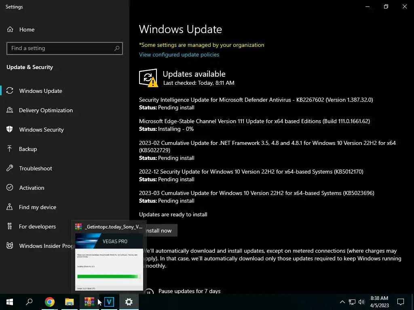Click the Windows Security shield icon
Viewport: 414px width, 310px height.
tap(10, 130)
